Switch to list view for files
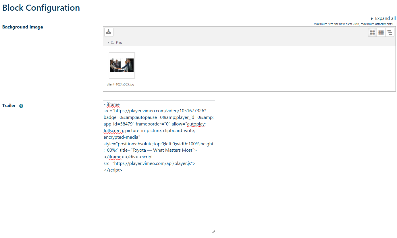This screenshot has height=238, width=397. tap(381, 32)
